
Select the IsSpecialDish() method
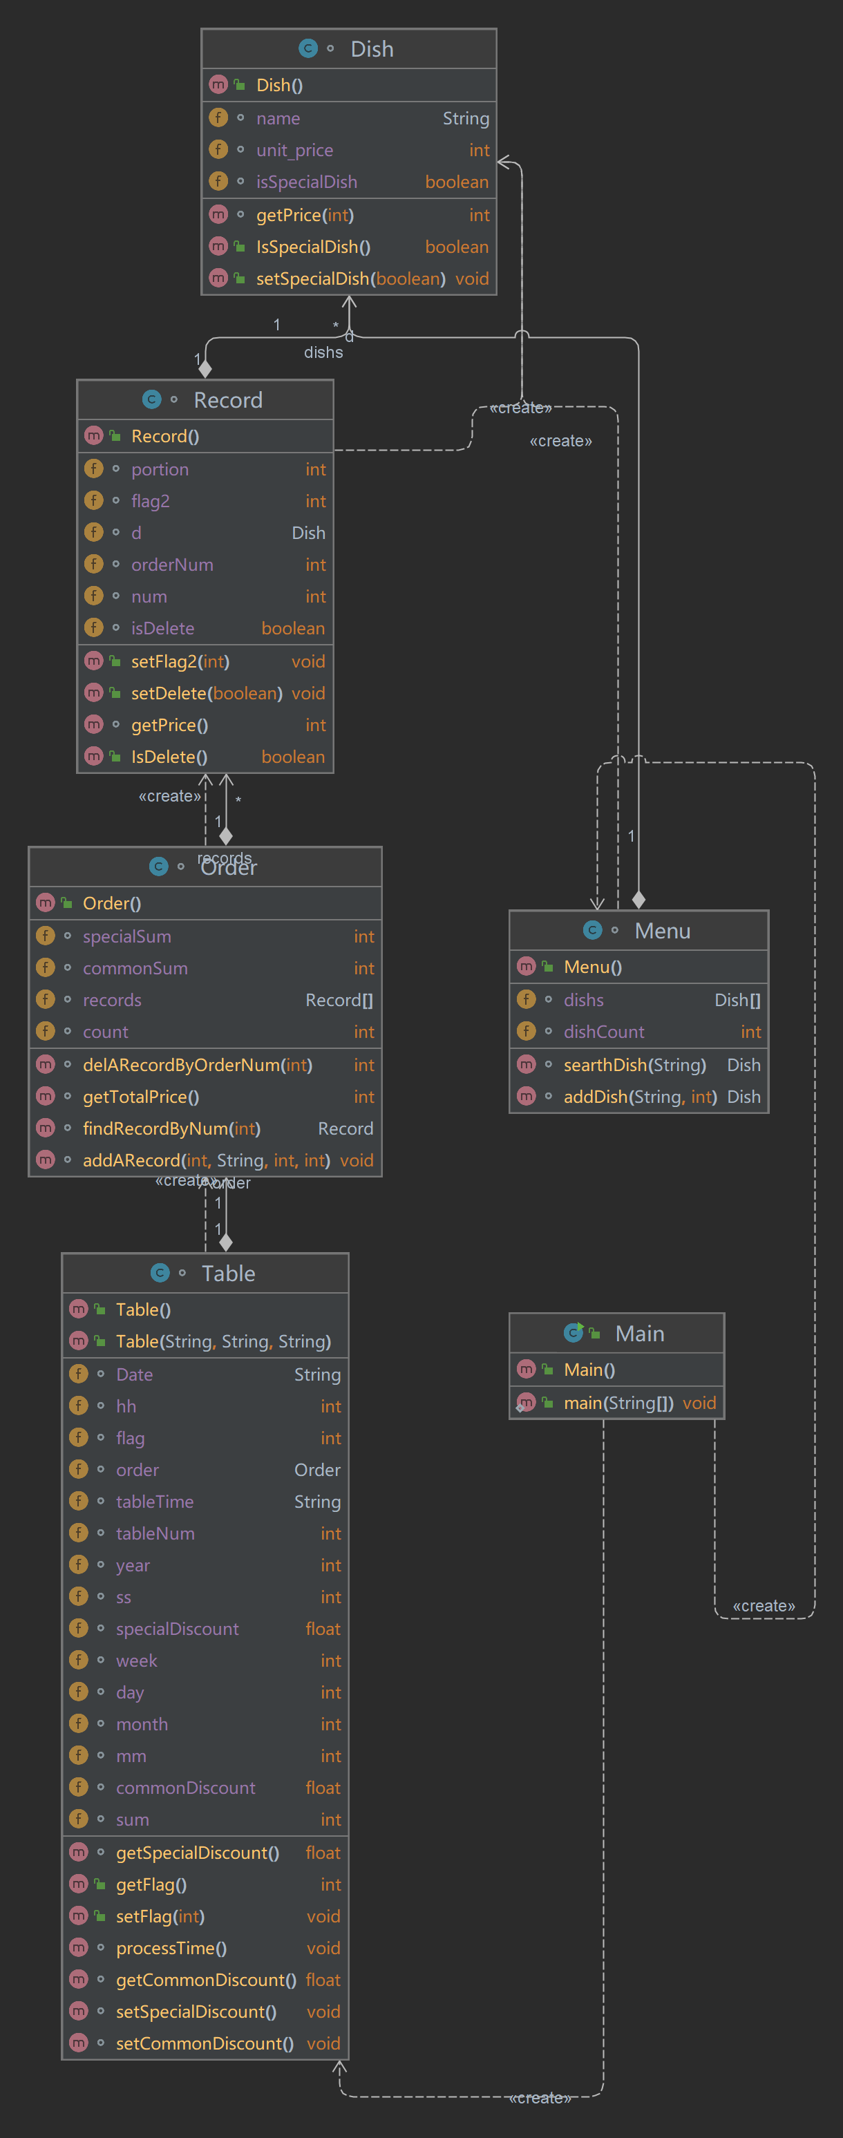click(x=350, y=247)
